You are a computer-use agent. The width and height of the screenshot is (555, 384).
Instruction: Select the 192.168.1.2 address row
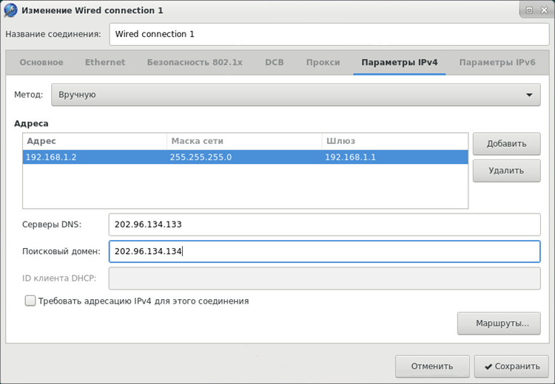[245, 157]
